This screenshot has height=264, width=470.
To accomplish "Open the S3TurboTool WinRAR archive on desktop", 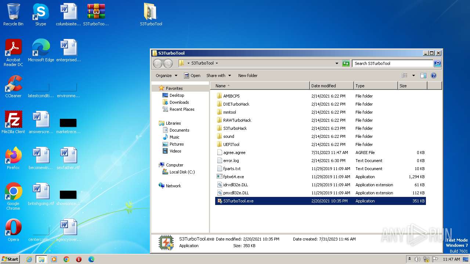I will [96, 15].
